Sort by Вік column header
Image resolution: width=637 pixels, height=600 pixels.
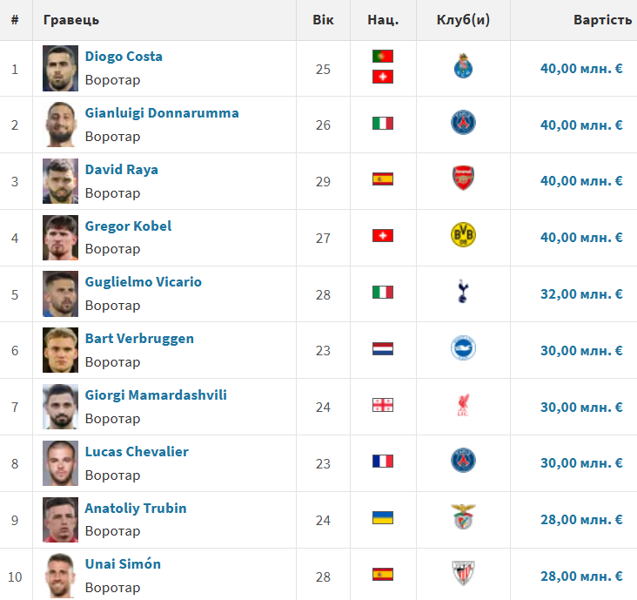coord(323,19)
